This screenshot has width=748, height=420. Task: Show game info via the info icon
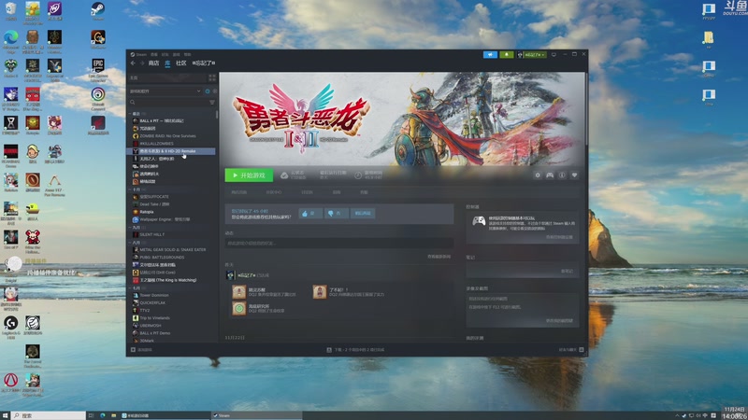(x=562, y=175)
